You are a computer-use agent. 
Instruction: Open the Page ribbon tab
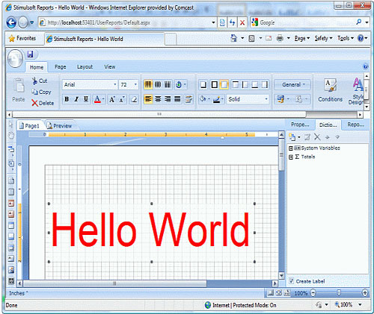(x=61, y=67)
